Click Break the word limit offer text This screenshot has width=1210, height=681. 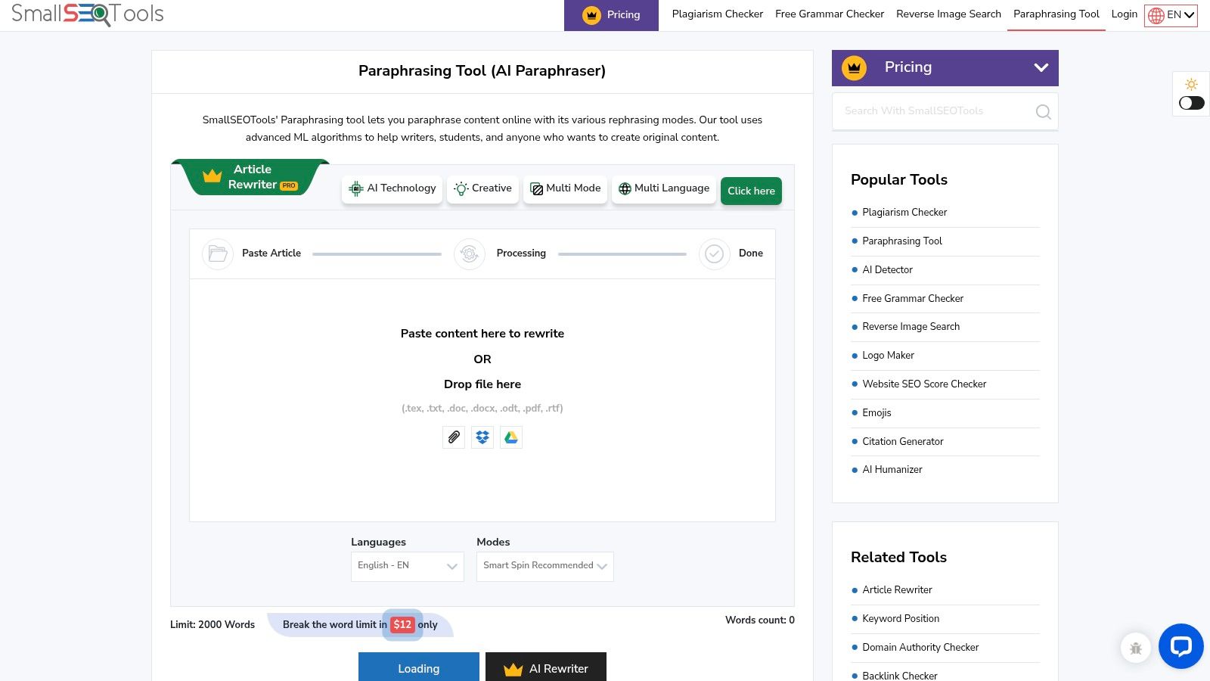[360, 625]
